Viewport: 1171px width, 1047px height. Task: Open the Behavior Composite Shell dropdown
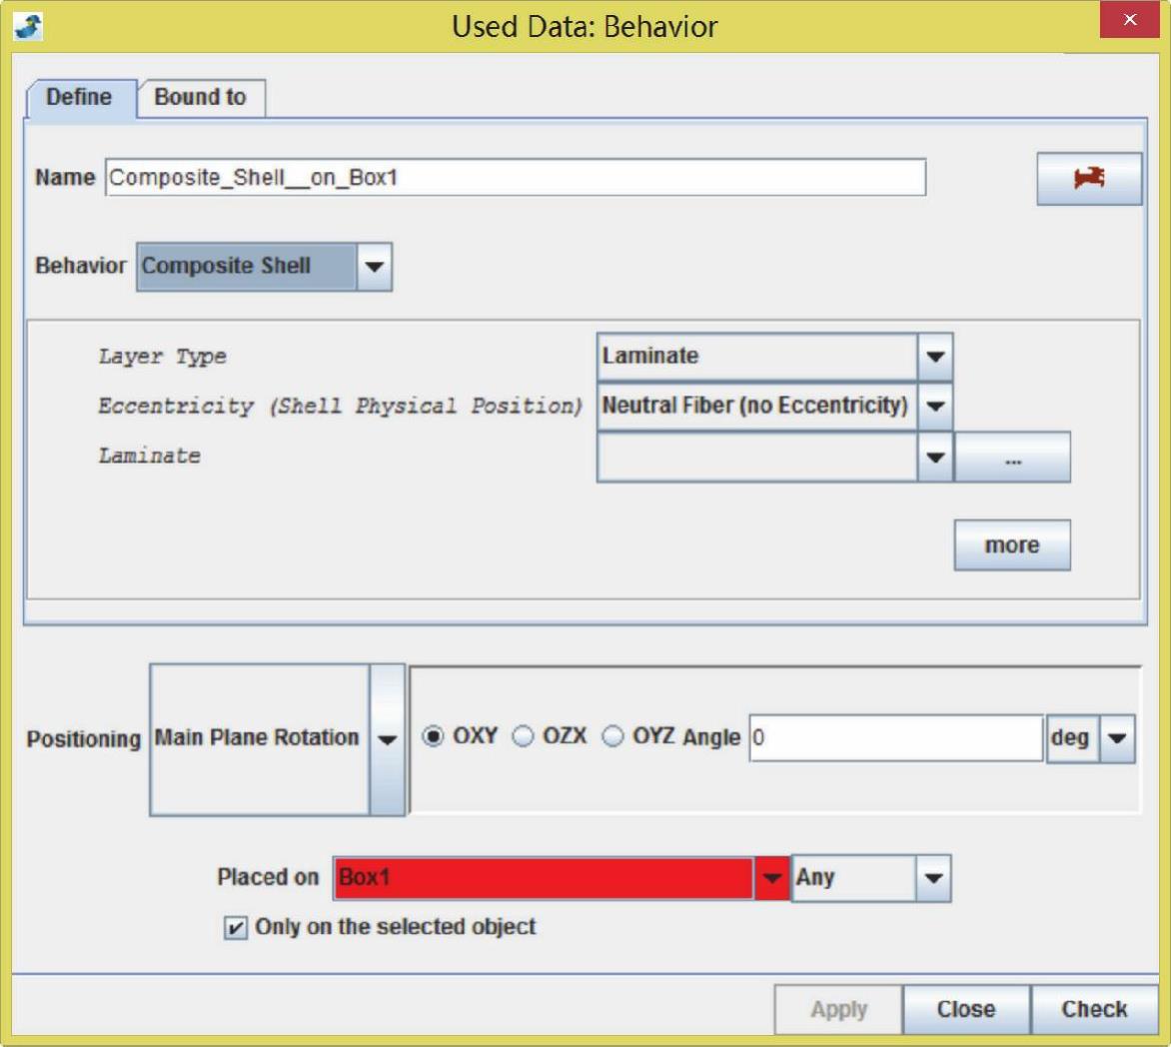click(373, 267)
